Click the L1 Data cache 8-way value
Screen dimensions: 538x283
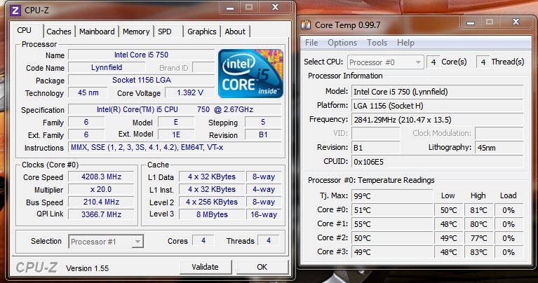click(x=264, y=177)
